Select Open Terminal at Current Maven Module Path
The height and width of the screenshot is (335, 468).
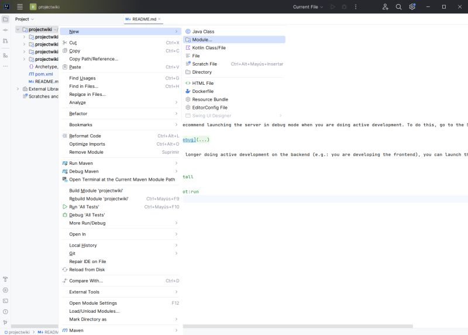coord(121,179)
